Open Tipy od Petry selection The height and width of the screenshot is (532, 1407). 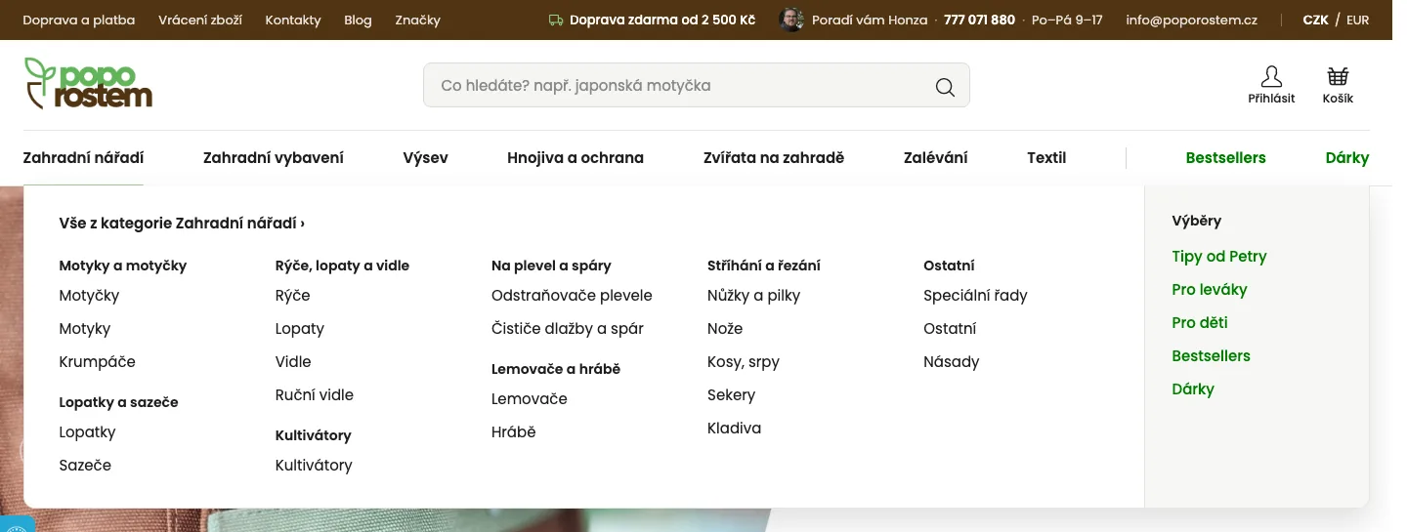(1219, 256)
